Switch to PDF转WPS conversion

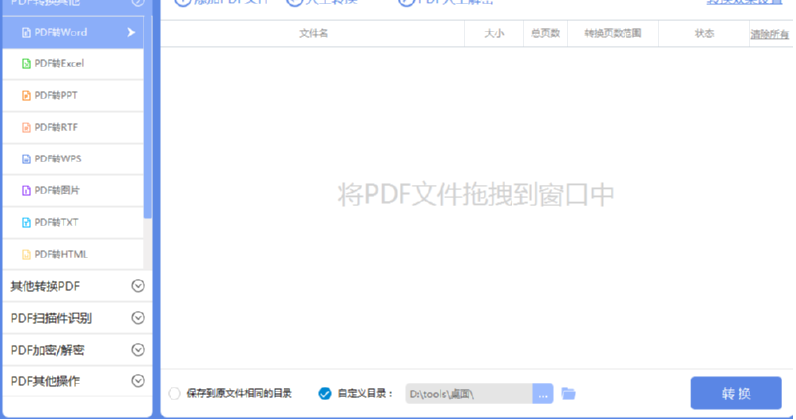[x=73, y=158]
